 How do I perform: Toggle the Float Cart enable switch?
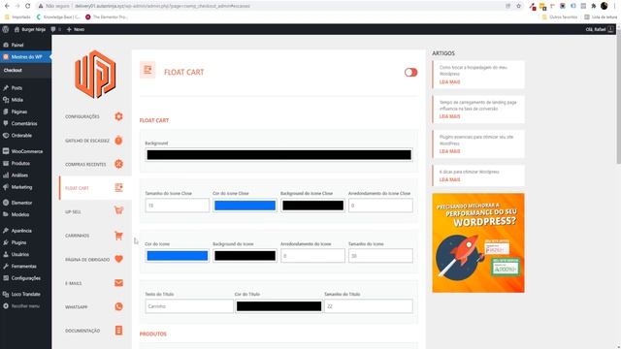(410, 73)
